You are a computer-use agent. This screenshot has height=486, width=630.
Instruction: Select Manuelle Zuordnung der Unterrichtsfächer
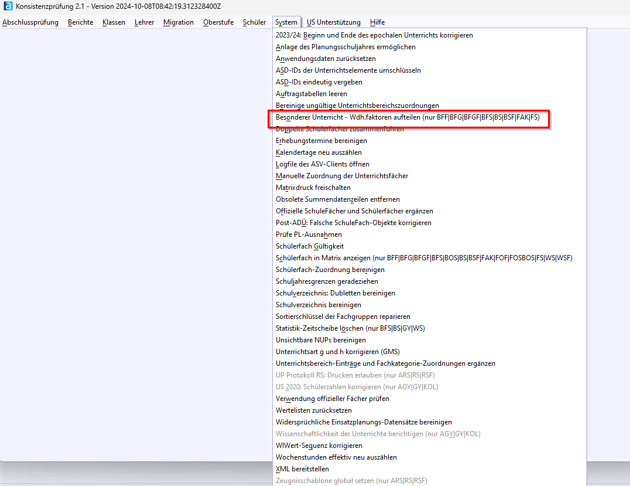click(x=430, y=175)
